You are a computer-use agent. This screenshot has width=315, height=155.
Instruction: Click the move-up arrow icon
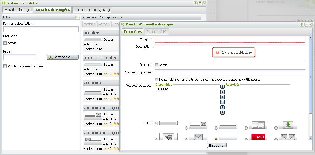222,92
